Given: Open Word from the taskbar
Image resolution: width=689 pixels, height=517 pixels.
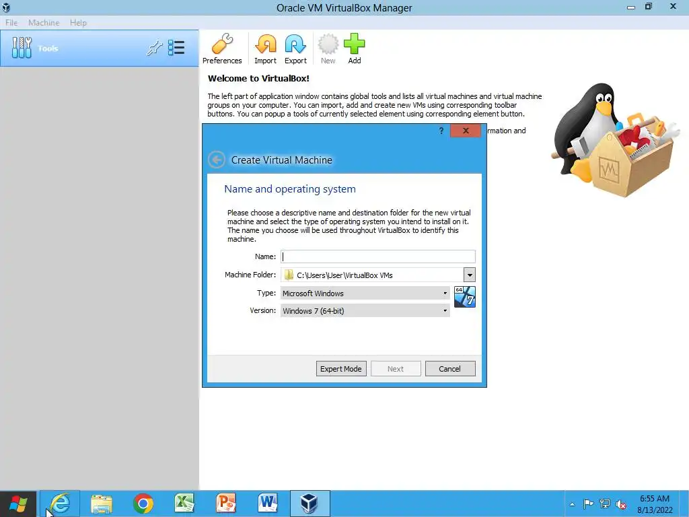Looking at the screenshot, I should coord(268,504).
